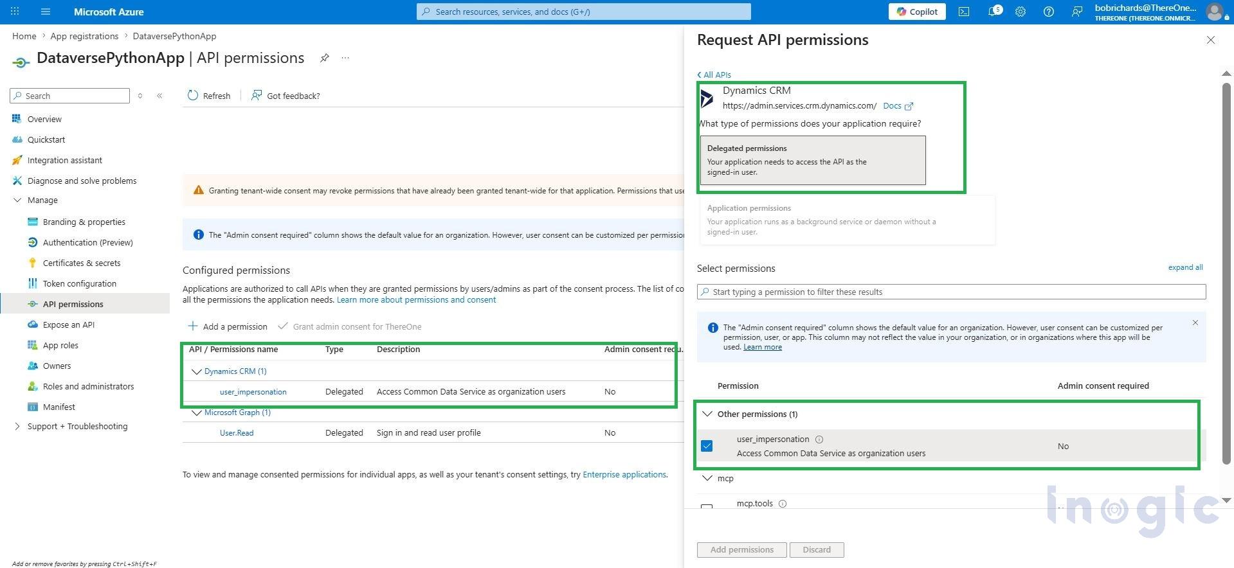
Task: Select API permissions in sidebar
Action: tap(85, 304)
